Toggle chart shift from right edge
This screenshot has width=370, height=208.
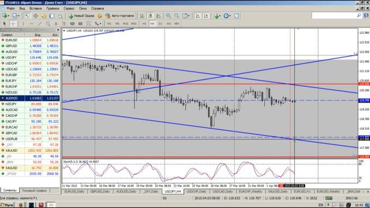click(x=206, y=16)
